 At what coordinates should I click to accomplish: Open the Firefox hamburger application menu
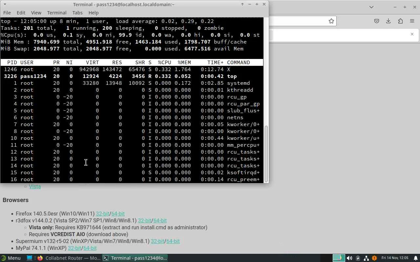click(x=412, y=21)
